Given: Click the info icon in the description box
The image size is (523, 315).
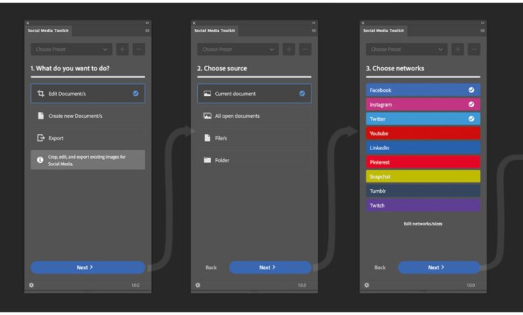Looking at the screenshot, I should point(40,160).
